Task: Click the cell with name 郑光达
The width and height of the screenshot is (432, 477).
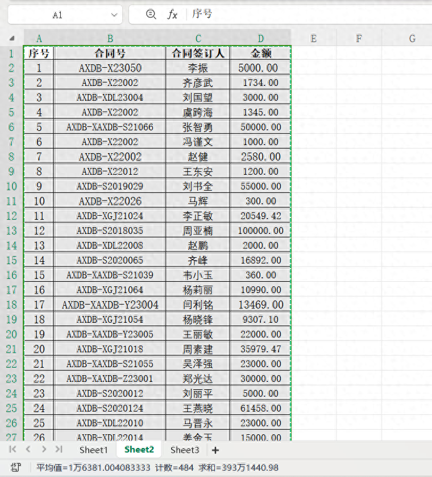Action: [x=198, y=379]
